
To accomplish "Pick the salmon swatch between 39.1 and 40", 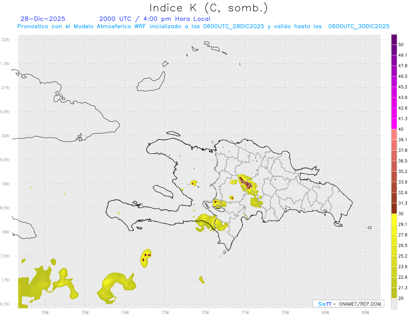I will point(394,134).
